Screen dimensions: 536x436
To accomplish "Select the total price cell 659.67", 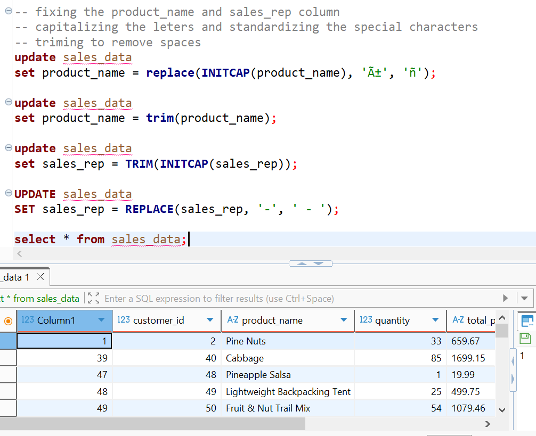I will [x=471, y=341].
